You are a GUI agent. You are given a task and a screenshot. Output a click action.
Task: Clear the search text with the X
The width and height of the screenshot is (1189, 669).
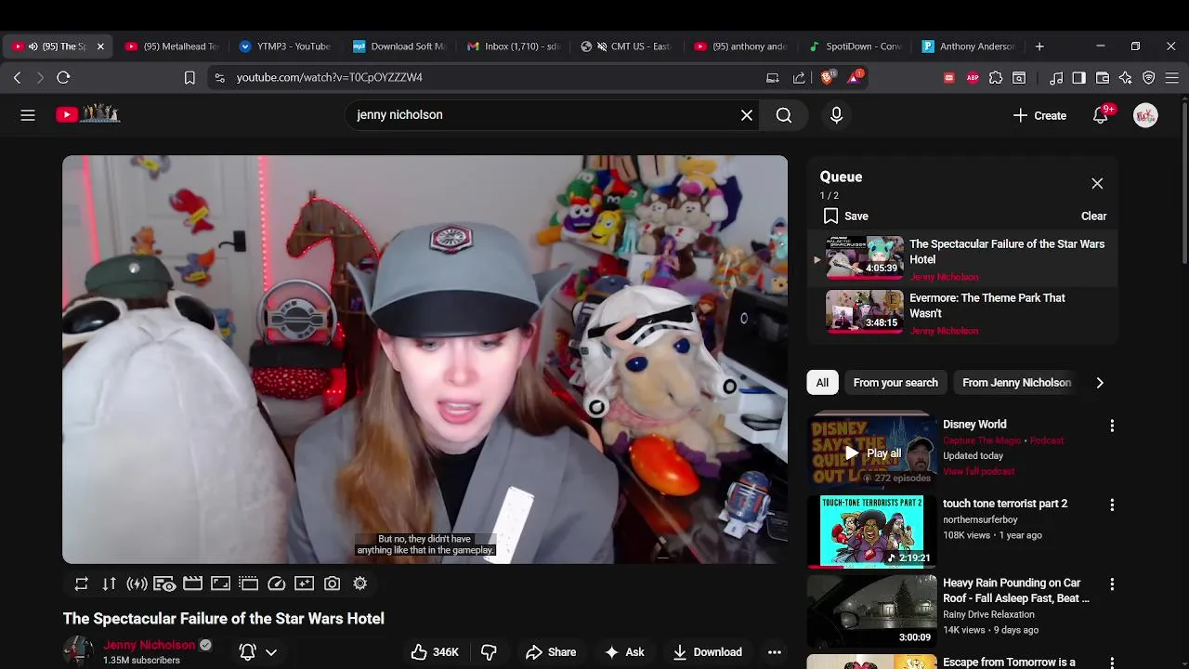(x=747, y=115)
